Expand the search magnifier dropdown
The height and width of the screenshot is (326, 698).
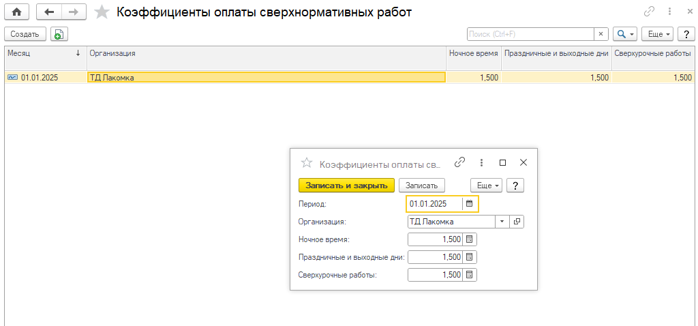624,34
